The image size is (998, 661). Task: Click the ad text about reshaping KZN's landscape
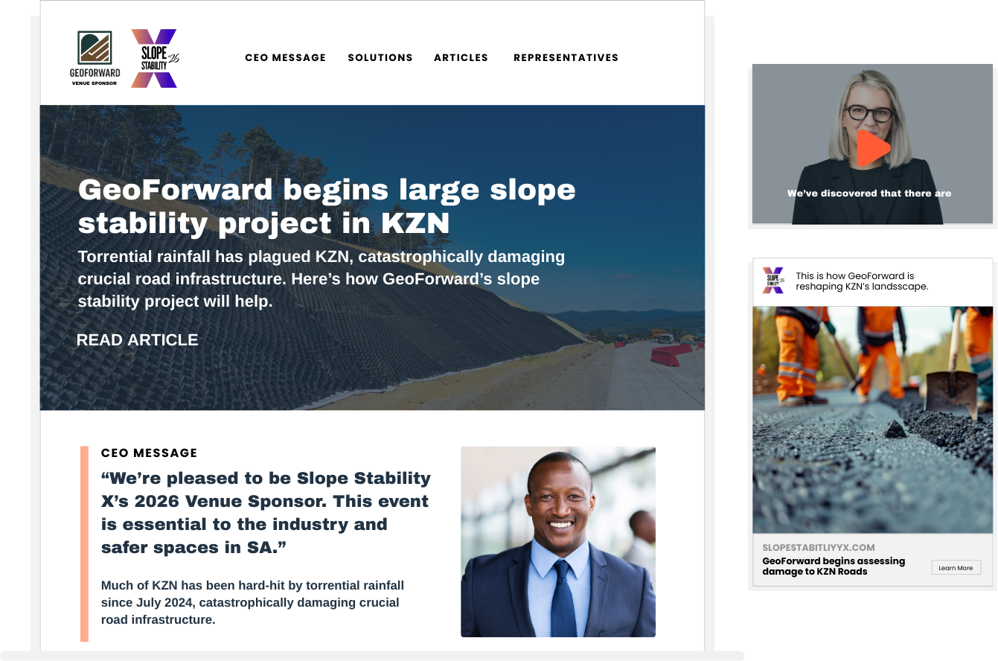(x=862, y=281)
